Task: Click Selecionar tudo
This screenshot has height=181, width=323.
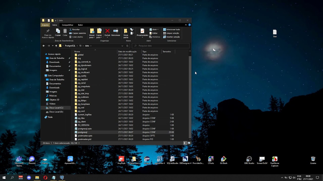Action: click(x=172, y=29)
